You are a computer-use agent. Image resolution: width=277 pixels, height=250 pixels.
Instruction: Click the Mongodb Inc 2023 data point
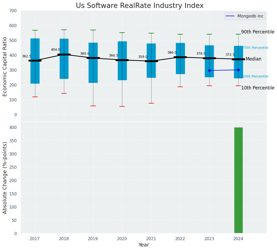click(x=210, y=71)
